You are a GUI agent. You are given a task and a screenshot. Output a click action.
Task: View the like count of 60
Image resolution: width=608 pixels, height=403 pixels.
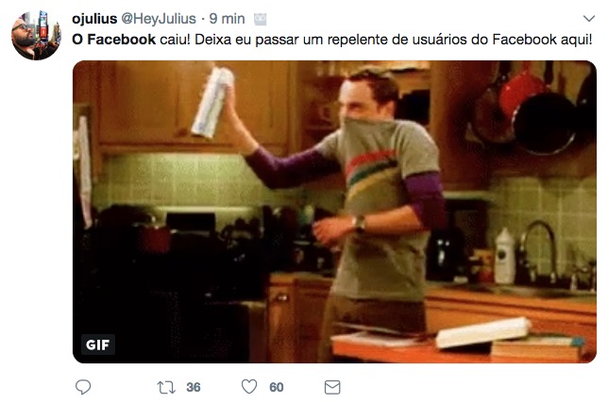point(277,387)
